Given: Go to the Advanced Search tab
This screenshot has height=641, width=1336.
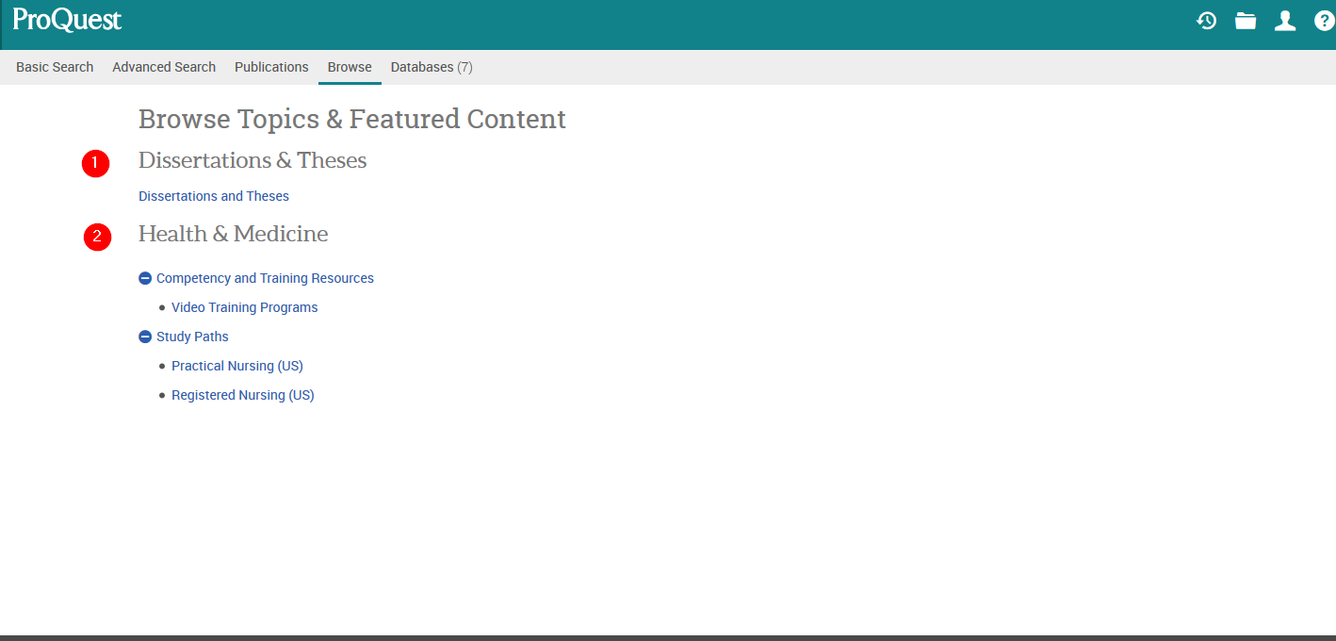Looking at the screenshot, I should (x=164, y=67).
